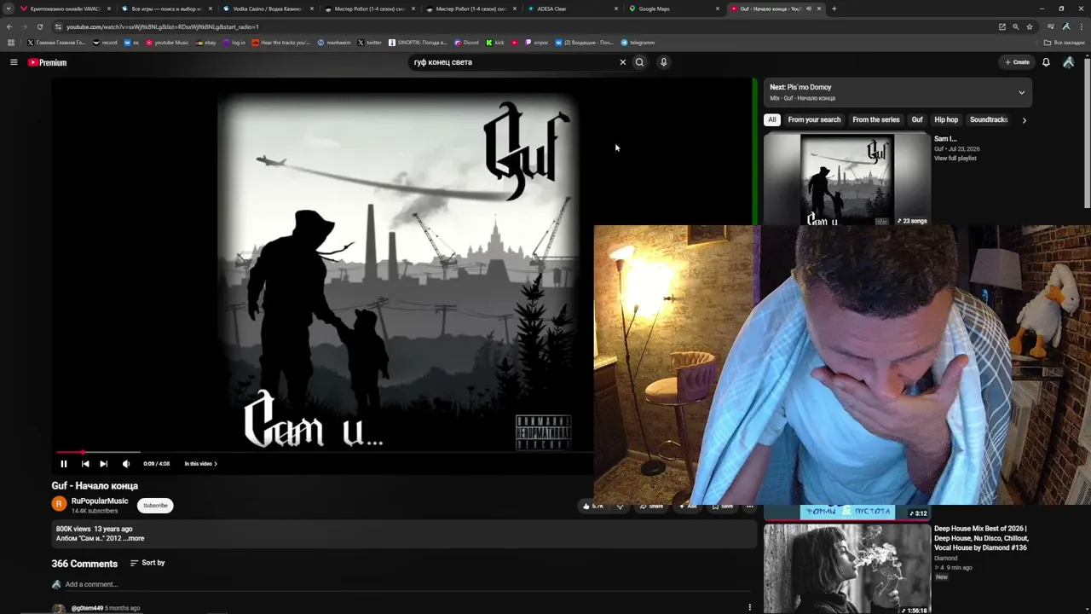Open the 'In this video' chapters

(x=201, y=464)
